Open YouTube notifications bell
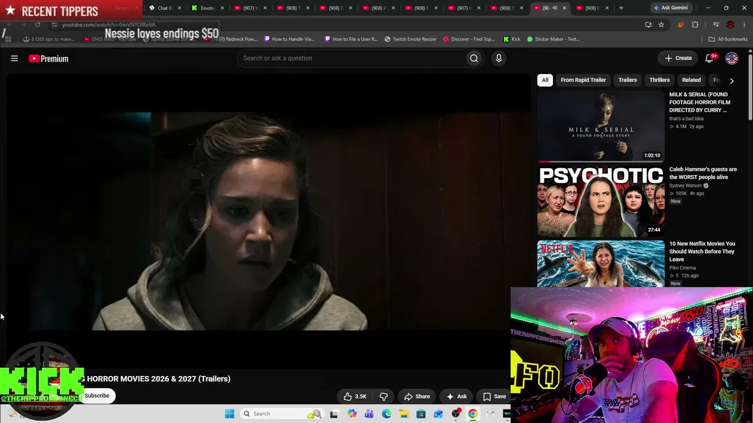 point(709,58)
